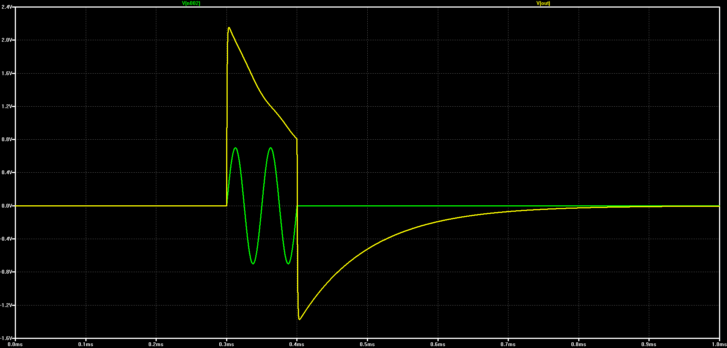Image resolution: width=727 pixels, height=348 pixels.
Task: Select the green V(n002) trace label
Action: (191, 3)
